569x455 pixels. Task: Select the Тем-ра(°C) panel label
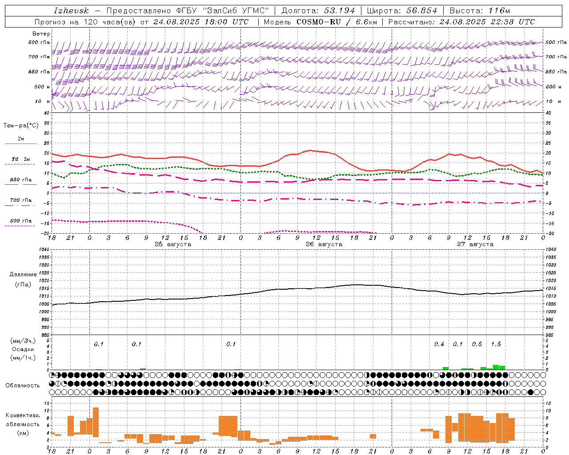(21, 126)
